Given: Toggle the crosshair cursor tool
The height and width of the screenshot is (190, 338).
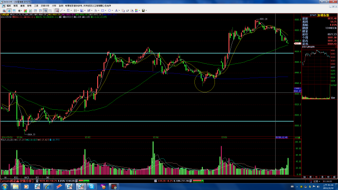Looking at the screenshot, I should tap(9, 11).
